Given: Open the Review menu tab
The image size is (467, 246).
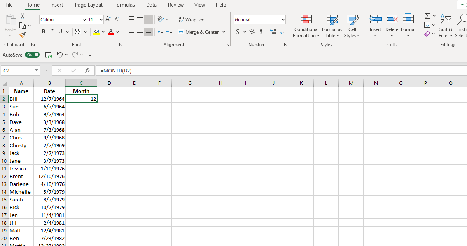Looking at the screenshot, I should (x=175, y=5).
